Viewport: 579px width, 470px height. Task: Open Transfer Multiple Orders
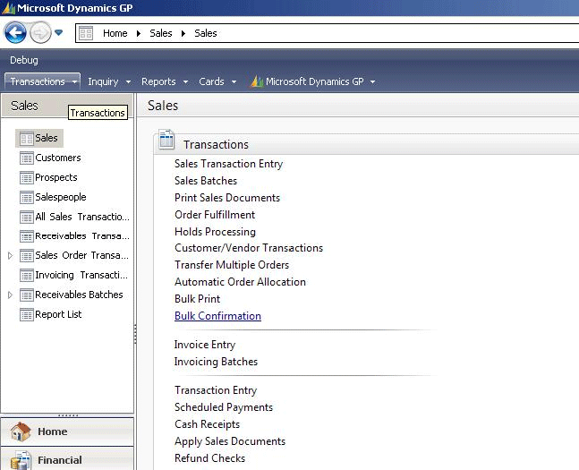232,265
